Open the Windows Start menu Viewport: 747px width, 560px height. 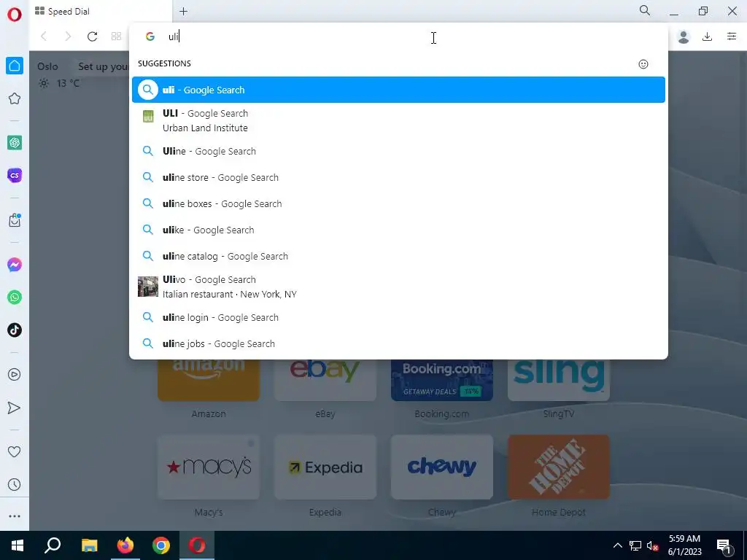click(x=18, y=545)
